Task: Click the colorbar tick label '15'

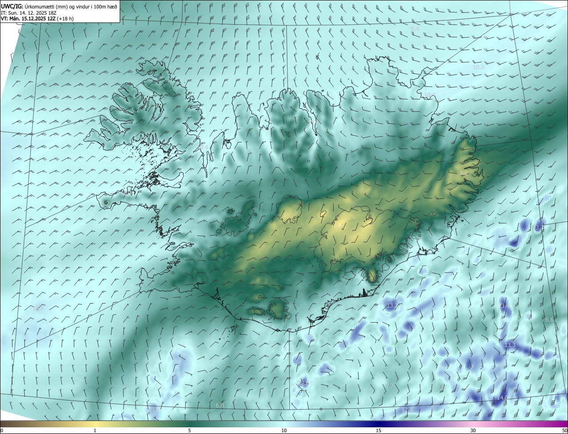Action: pyautogui.click(x=379, y=430)
